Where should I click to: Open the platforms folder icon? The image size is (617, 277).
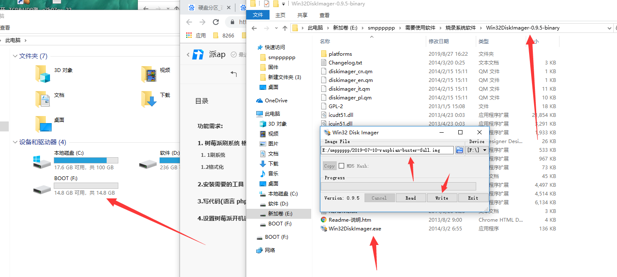pos(324,54)
